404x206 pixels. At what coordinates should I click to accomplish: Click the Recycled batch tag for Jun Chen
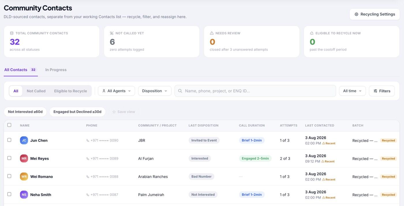tap(388, 141)
